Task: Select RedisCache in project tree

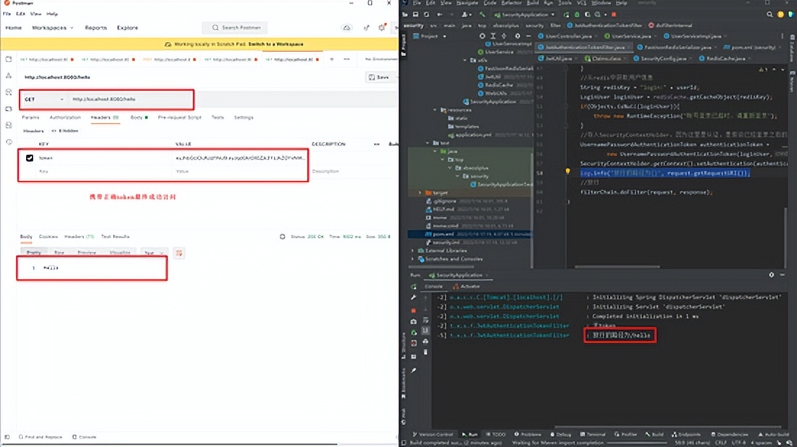Action: (x=498, y=85)
